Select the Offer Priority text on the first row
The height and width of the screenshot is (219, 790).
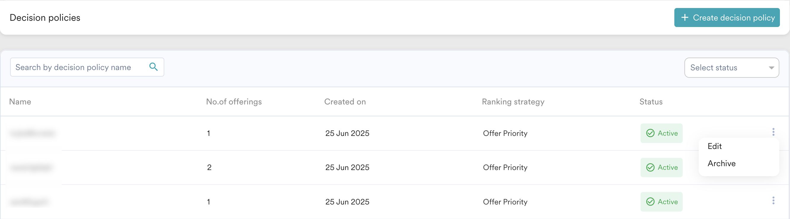[x=505, y=133]
